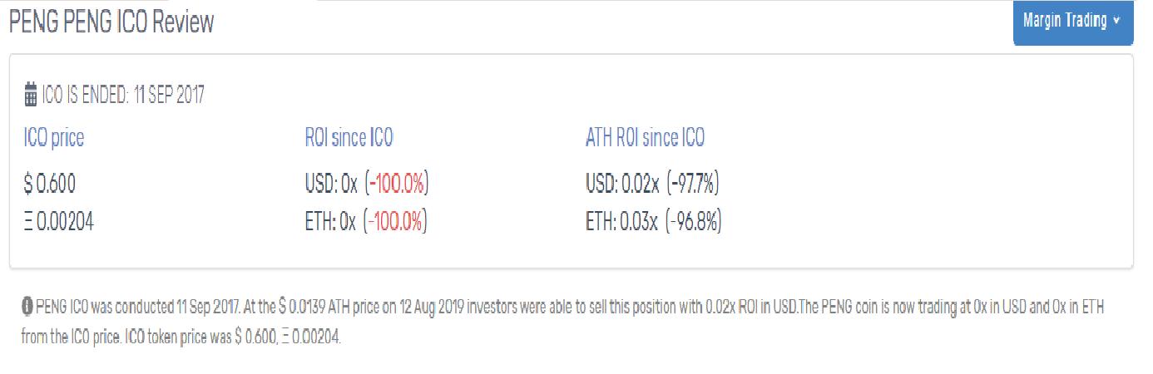Click the ETH: 0.03x (-96.8%) ATH value
This screenshot has width=1153, height=374.
653,223
